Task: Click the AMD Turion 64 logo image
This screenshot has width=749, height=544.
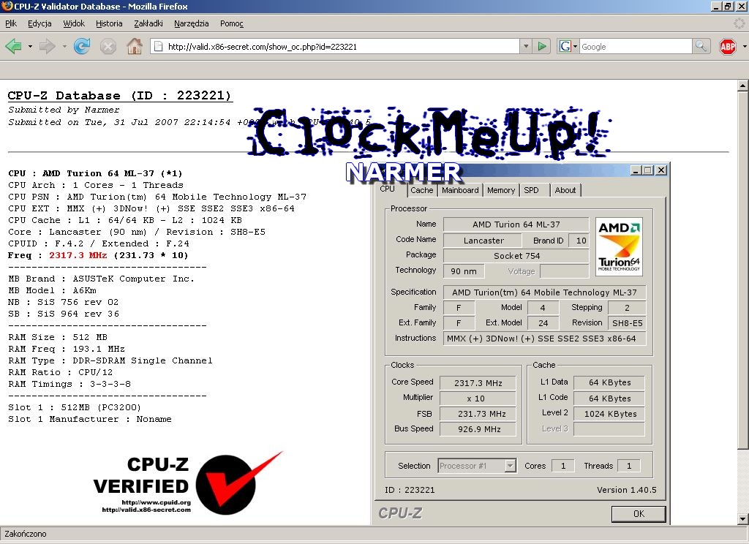Action: click(619, 247)
